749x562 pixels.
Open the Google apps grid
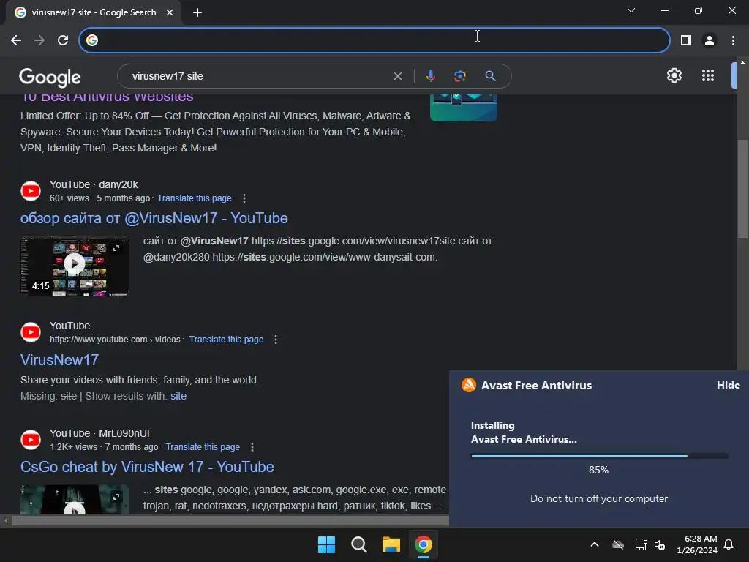point(708,75)
